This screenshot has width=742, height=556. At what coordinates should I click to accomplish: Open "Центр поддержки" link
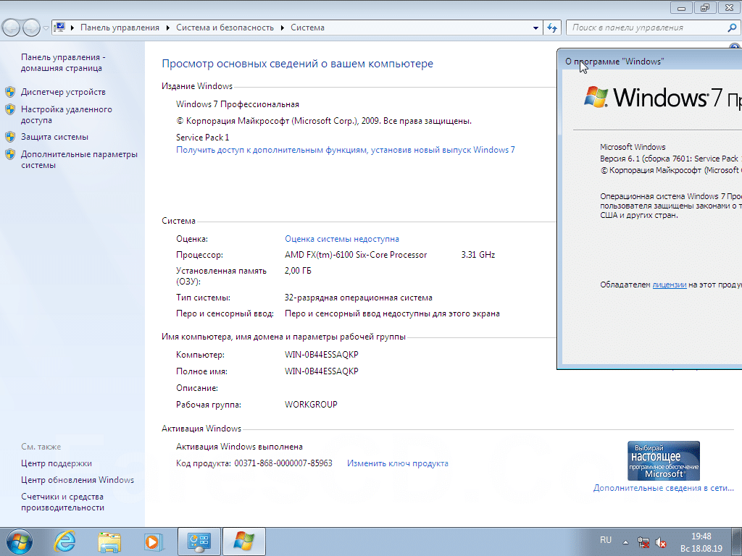57,463
